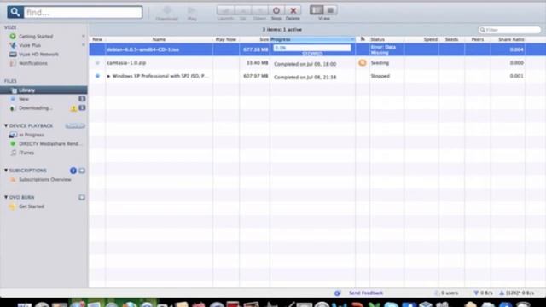
Task: Open Getting Started in sidebar
Action: (36, 36)
